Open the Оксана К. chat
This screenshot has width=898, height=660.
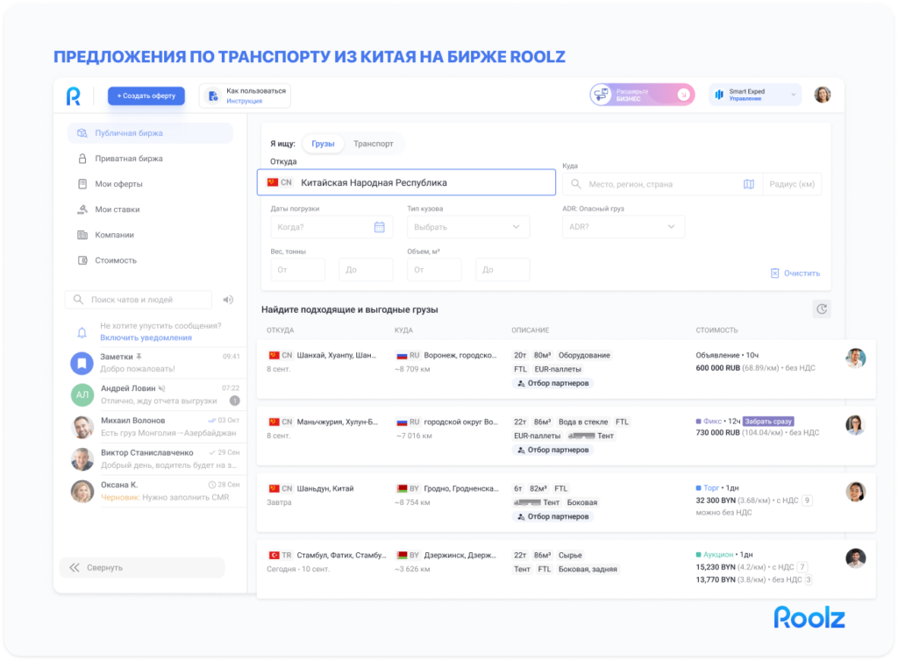pos(155,491)
